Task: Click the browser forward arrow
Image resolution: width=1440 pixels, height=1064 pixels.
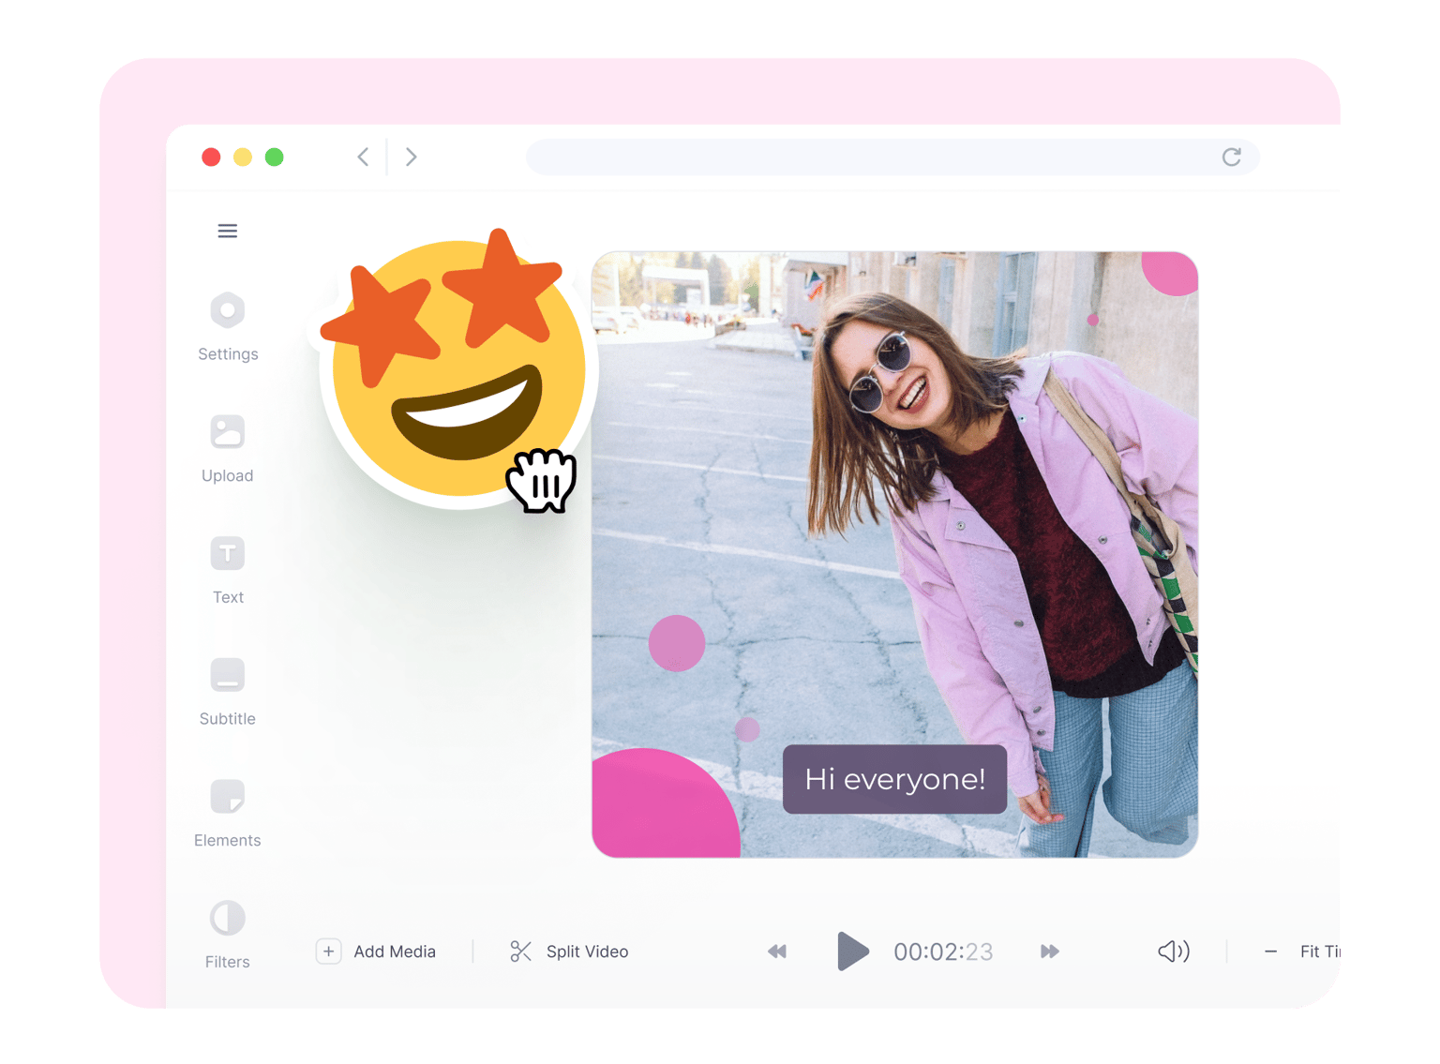Action: tap(411, 157)
